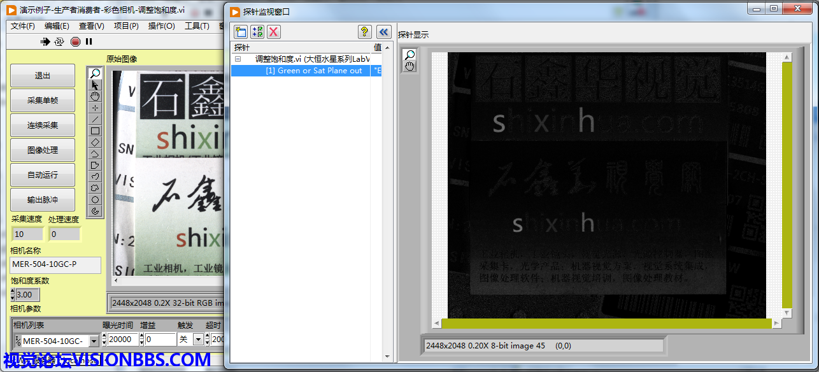The height and width of the screenshot is (372, 819).
Task: Activate zoom tool in probe display
Action: pyautogui.click(x=409, y=55)
